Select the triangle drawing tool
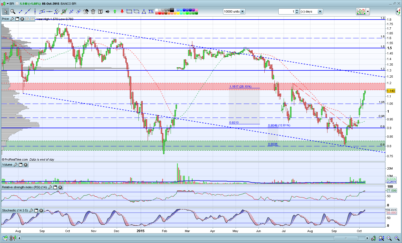Screen dimensions: 402x243 (x=144, y=11)
